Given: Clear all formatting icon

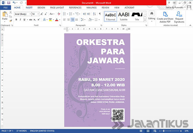Looking at the screenshot, I should 59,14.
